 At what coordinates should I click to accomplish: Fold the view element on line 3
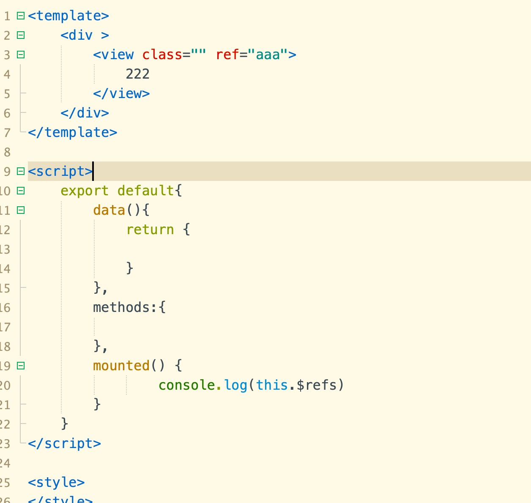tap(20, 55)
